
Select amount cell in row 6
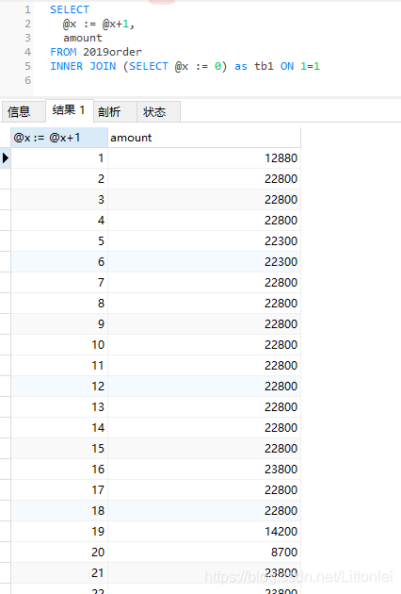pos(204,262)
